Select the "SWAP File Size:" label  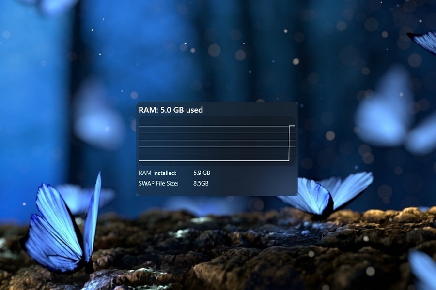tap(158, 183)
